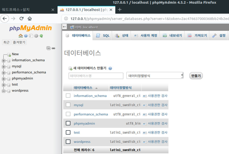Sort by the 데이터베이스 column header

[x=83, y=88]
